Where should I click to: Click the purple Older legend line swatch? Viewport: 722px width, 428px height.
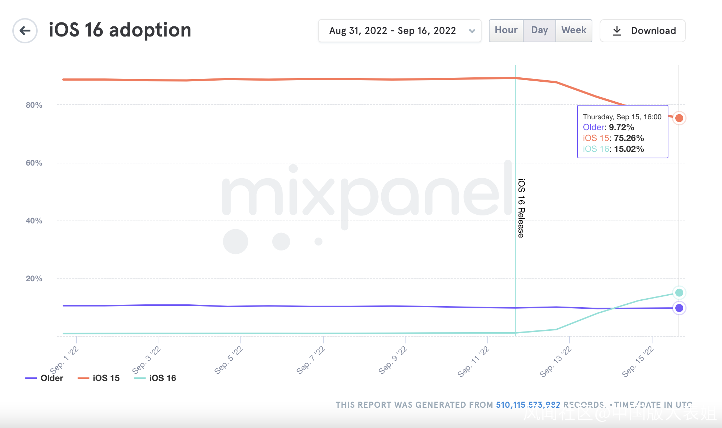point(31,378)
